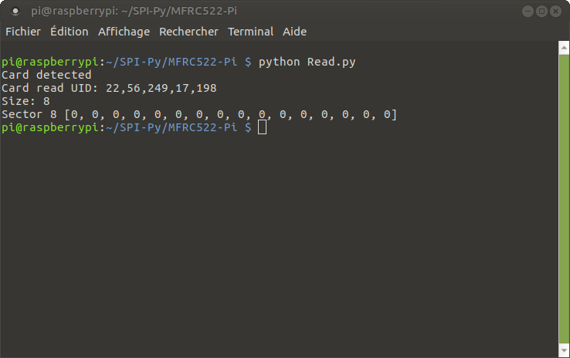Open the Affichage menu

pos(124,32)
